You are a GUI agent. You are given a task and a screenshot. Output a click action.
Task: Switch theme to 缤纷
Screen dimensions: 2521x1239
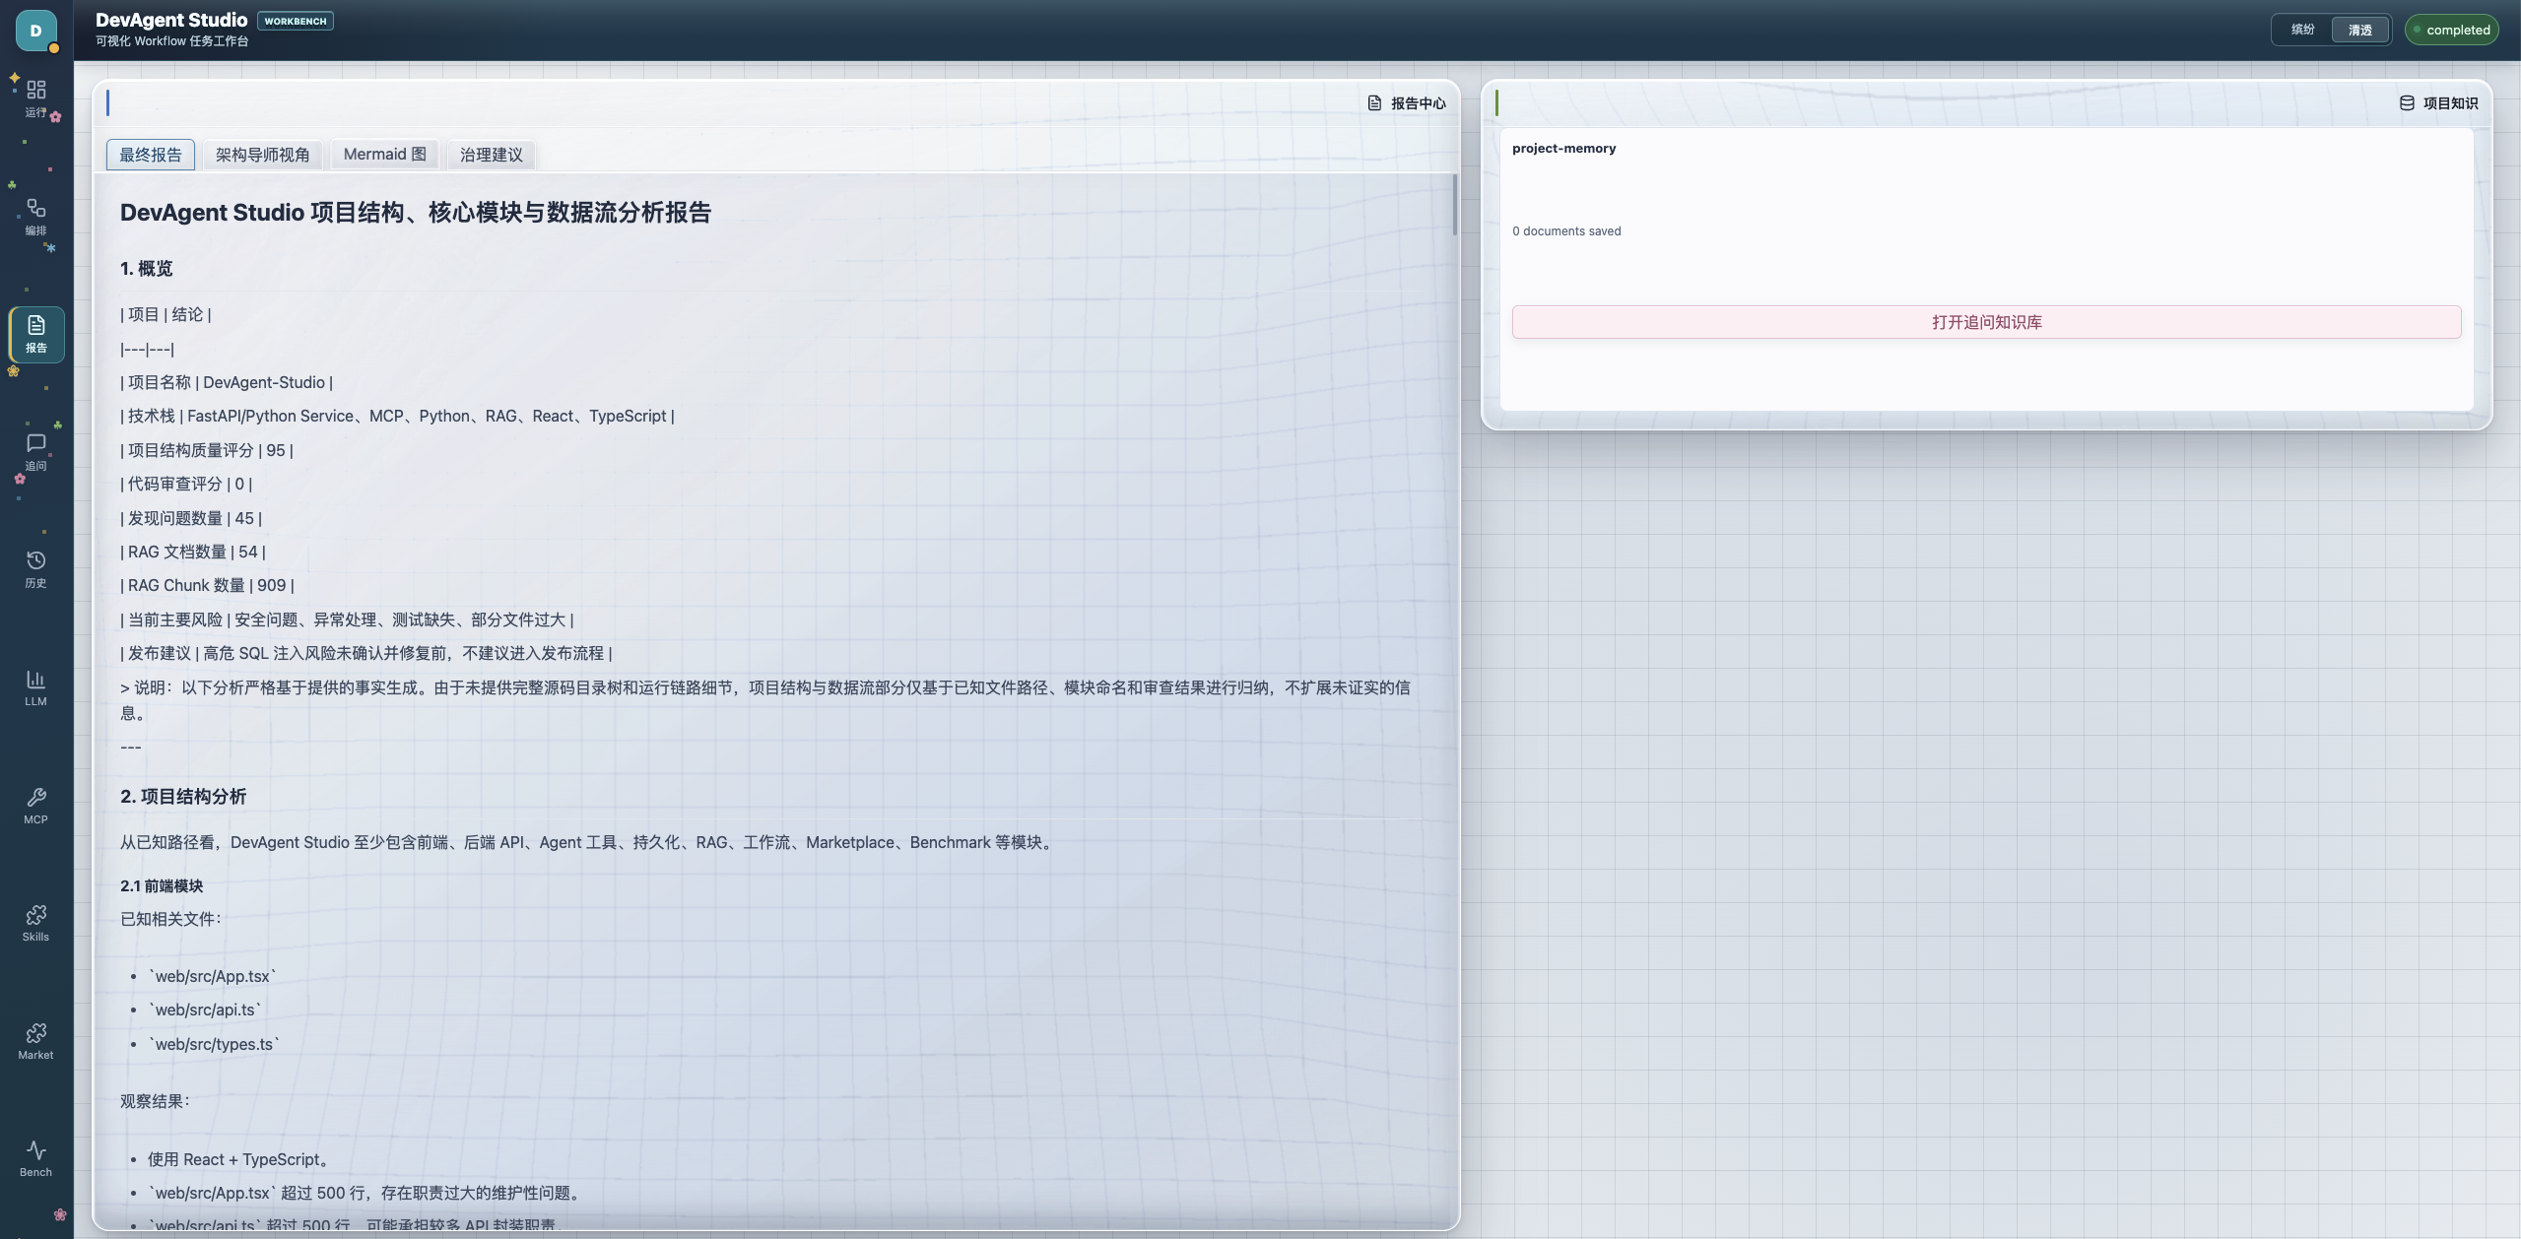point(2302,30)
